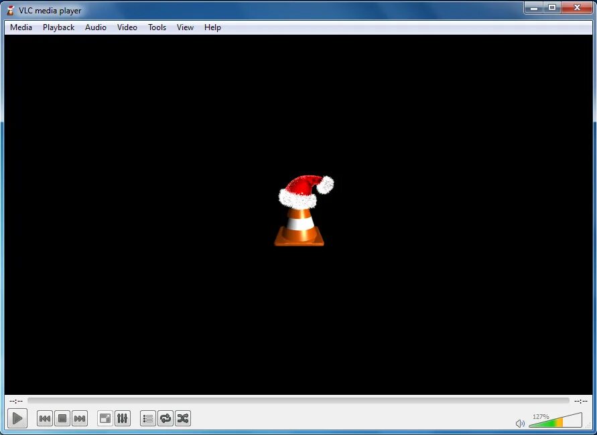Open the Media menu

(x=21, y=27)
